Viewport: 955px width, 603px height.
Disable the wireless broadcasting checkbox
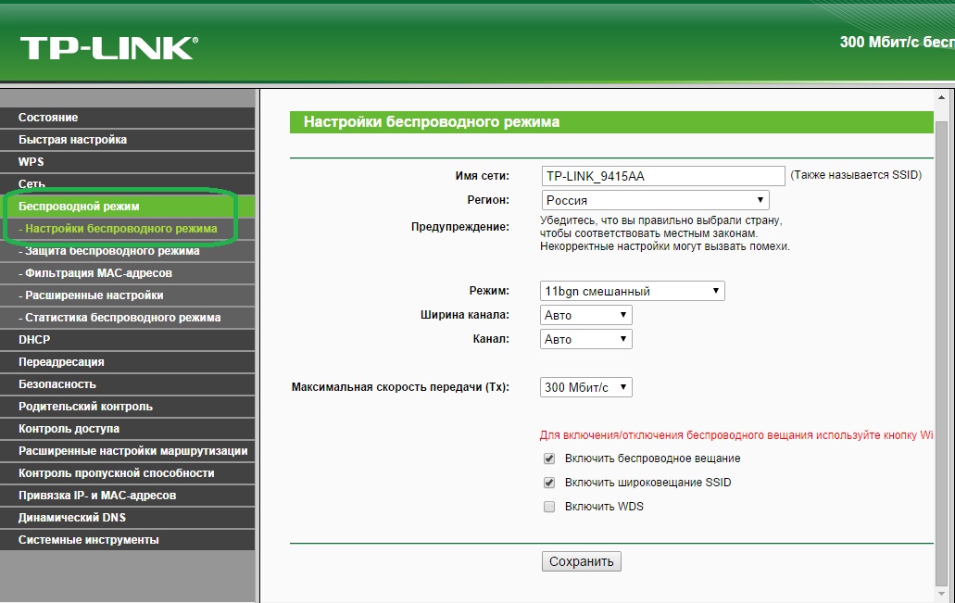549,459
